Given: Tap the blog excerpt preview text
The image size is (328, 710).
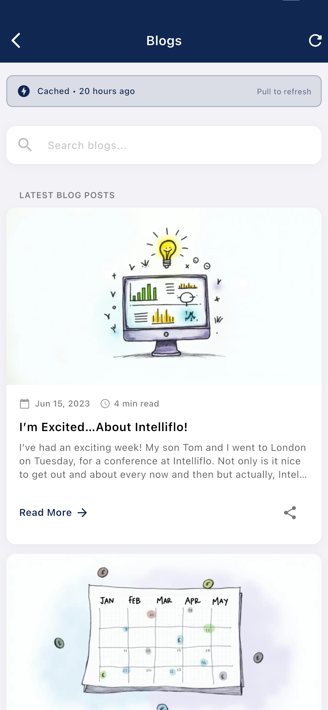Looking at the screenshot, I should 163,461.
